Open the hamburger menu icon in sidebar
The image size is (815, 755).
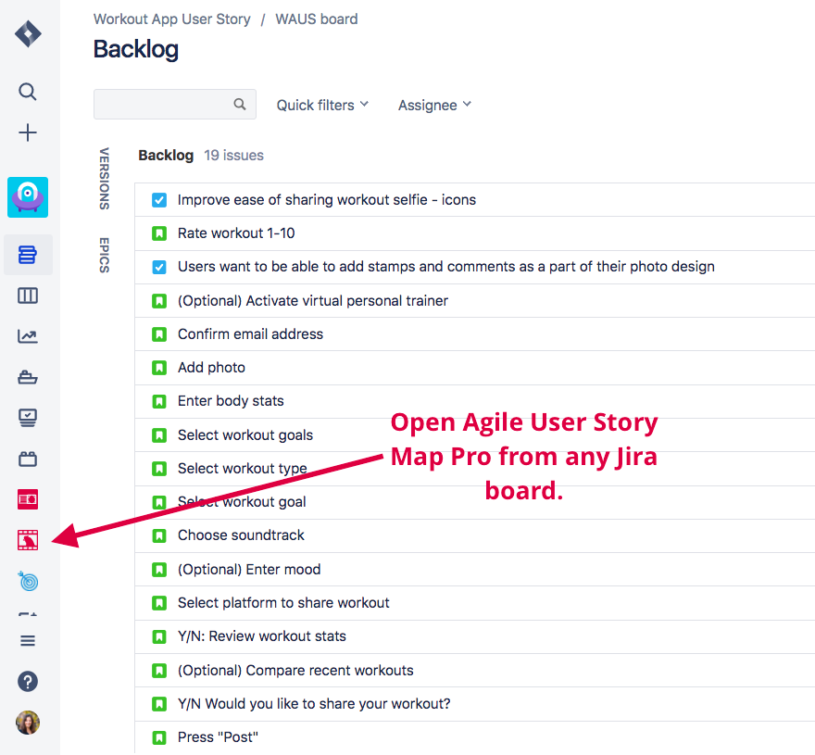(28, 641)
